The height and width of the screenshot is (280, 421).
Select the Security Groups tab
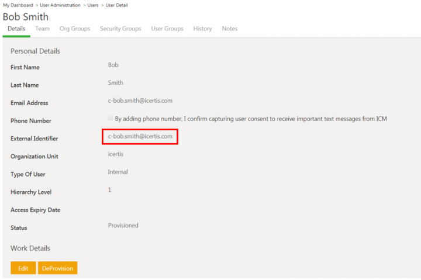coord(120,29)
